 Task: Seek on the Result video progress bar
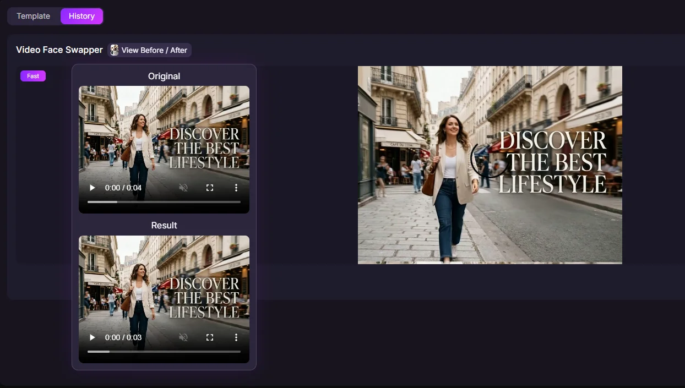[x=164, y=352]
